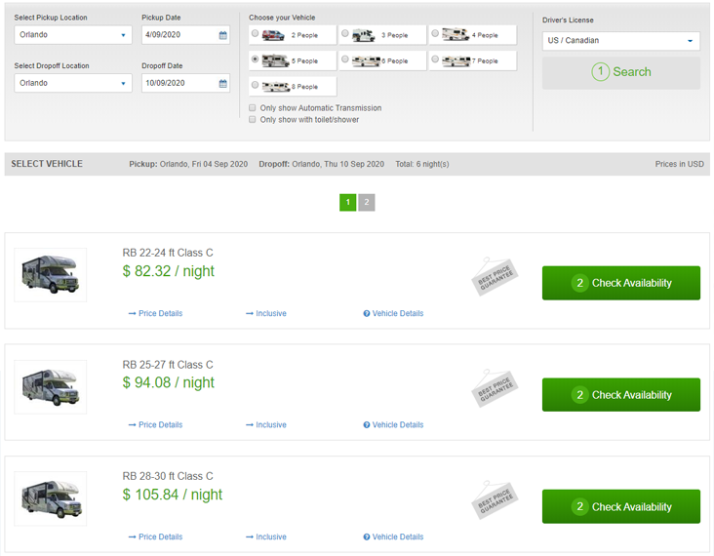The width and height of the screenshot is (714, 556).
Task: Check Availability for RB 28-30 ft Class C
Action: tap(621, 506)
